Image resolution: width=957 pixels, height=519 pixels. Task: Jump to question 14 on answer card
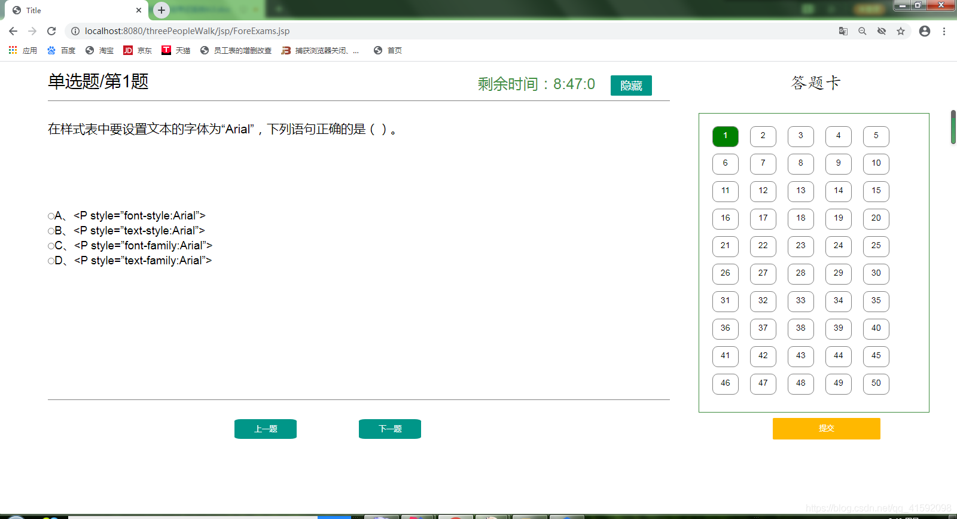pos(839,191)
